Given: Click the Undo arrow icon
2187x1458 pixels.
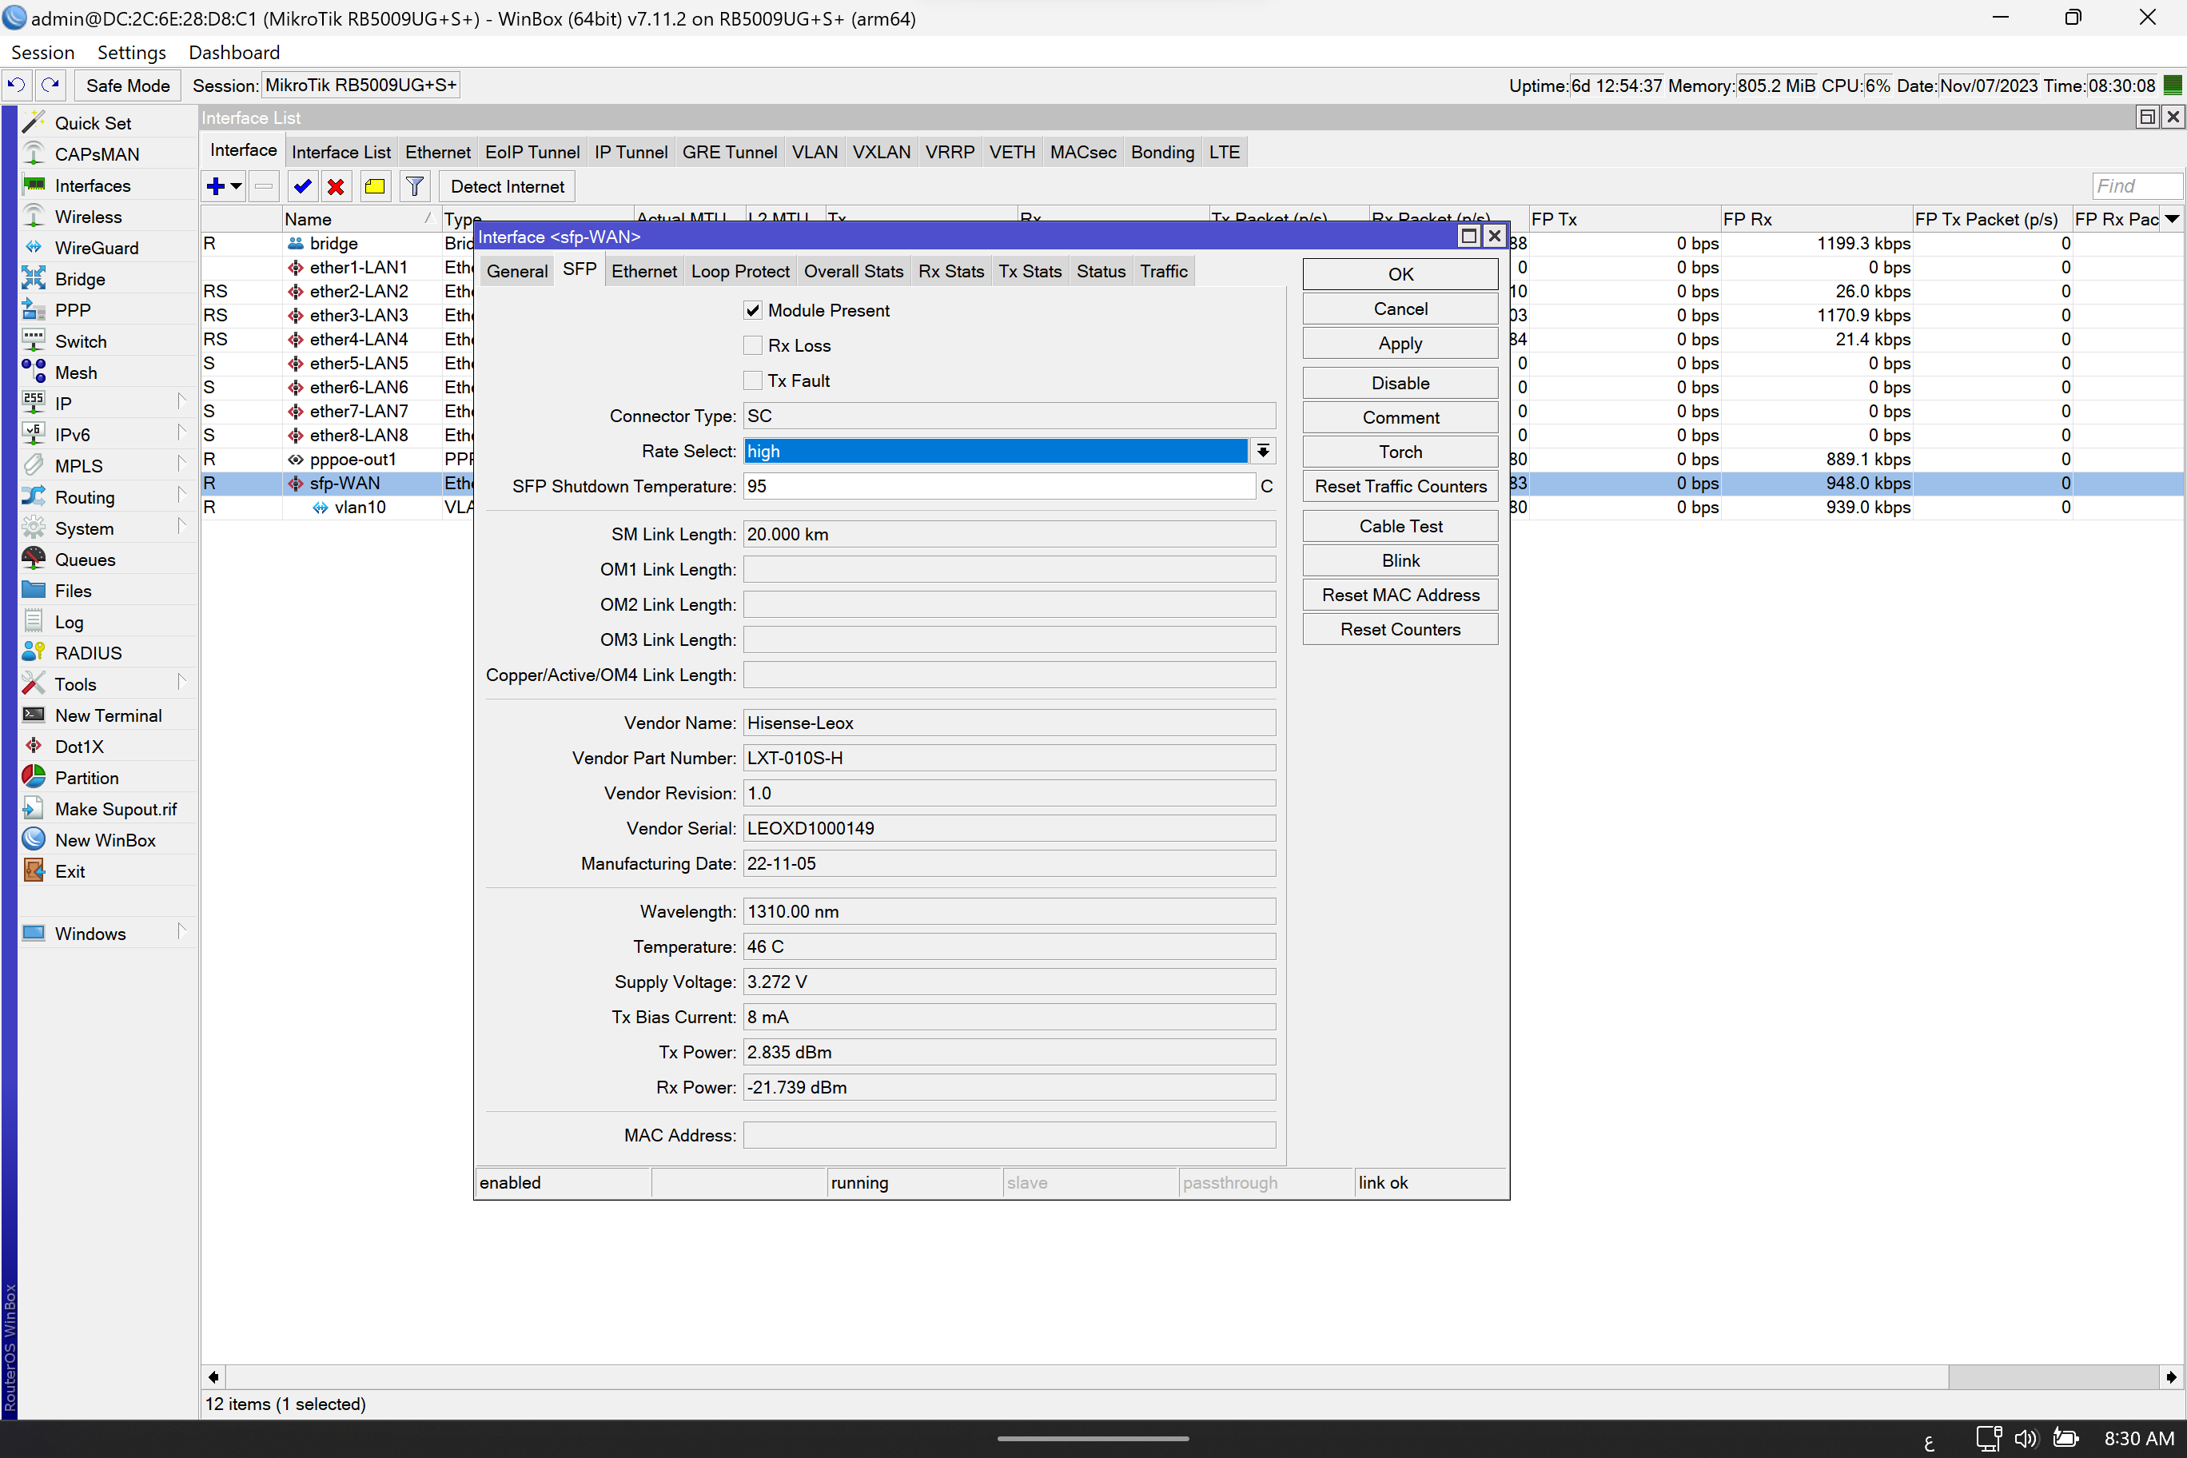Looking at the screenshot, I should click(x=17, y=85).
